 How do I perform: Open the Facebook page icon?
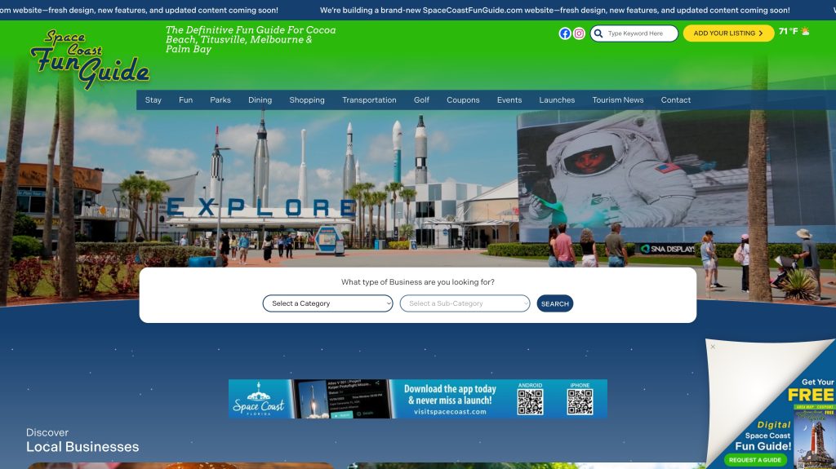coord(565,33)
